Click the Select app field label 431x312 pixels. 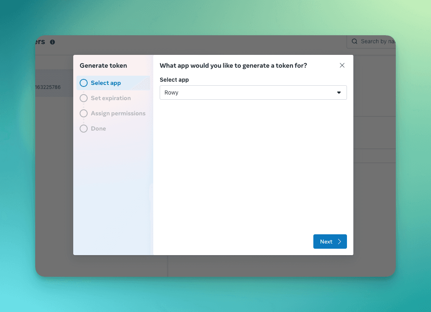174,80
